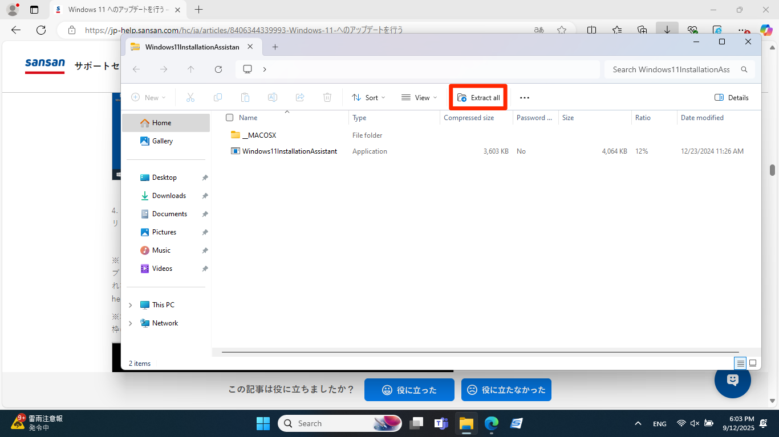Toggle the Details pane button
Image resolution: width=779 pixels, height=437 pixels.
tap(732, 98)
